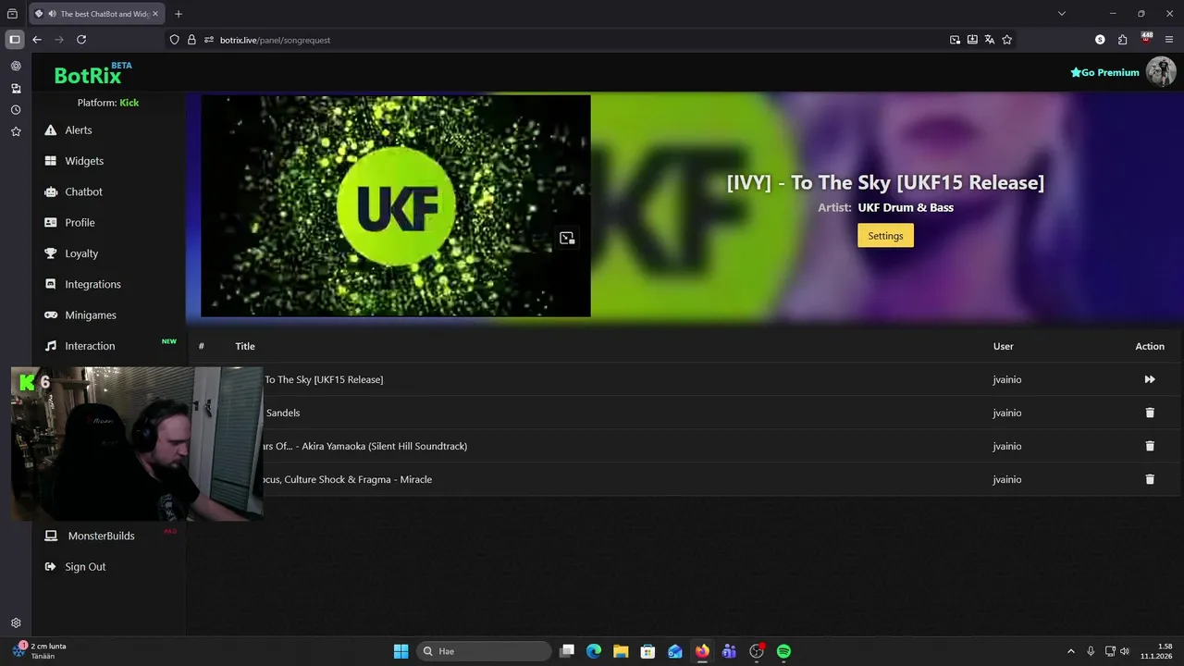Bookmark this page with the star

pos(1007,40)
